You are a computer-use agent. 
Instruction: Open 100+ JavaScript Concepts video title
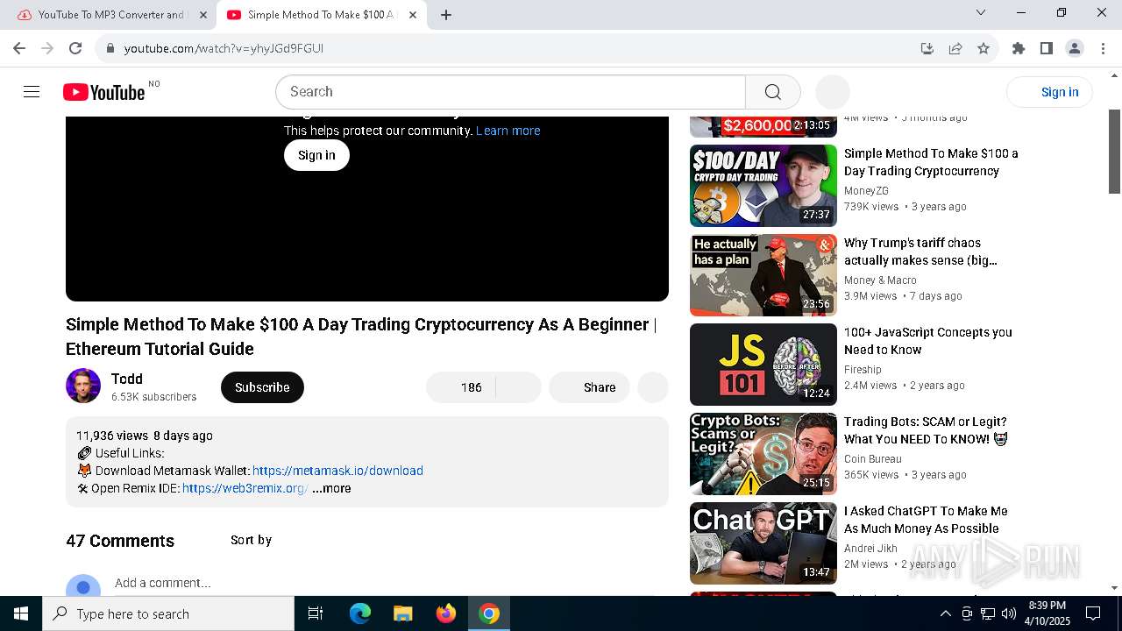[927, 341]
